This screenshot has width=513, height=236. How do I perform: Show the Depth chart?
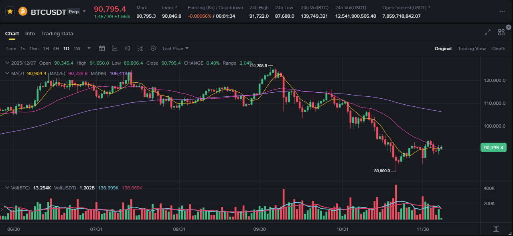(499, 49)
